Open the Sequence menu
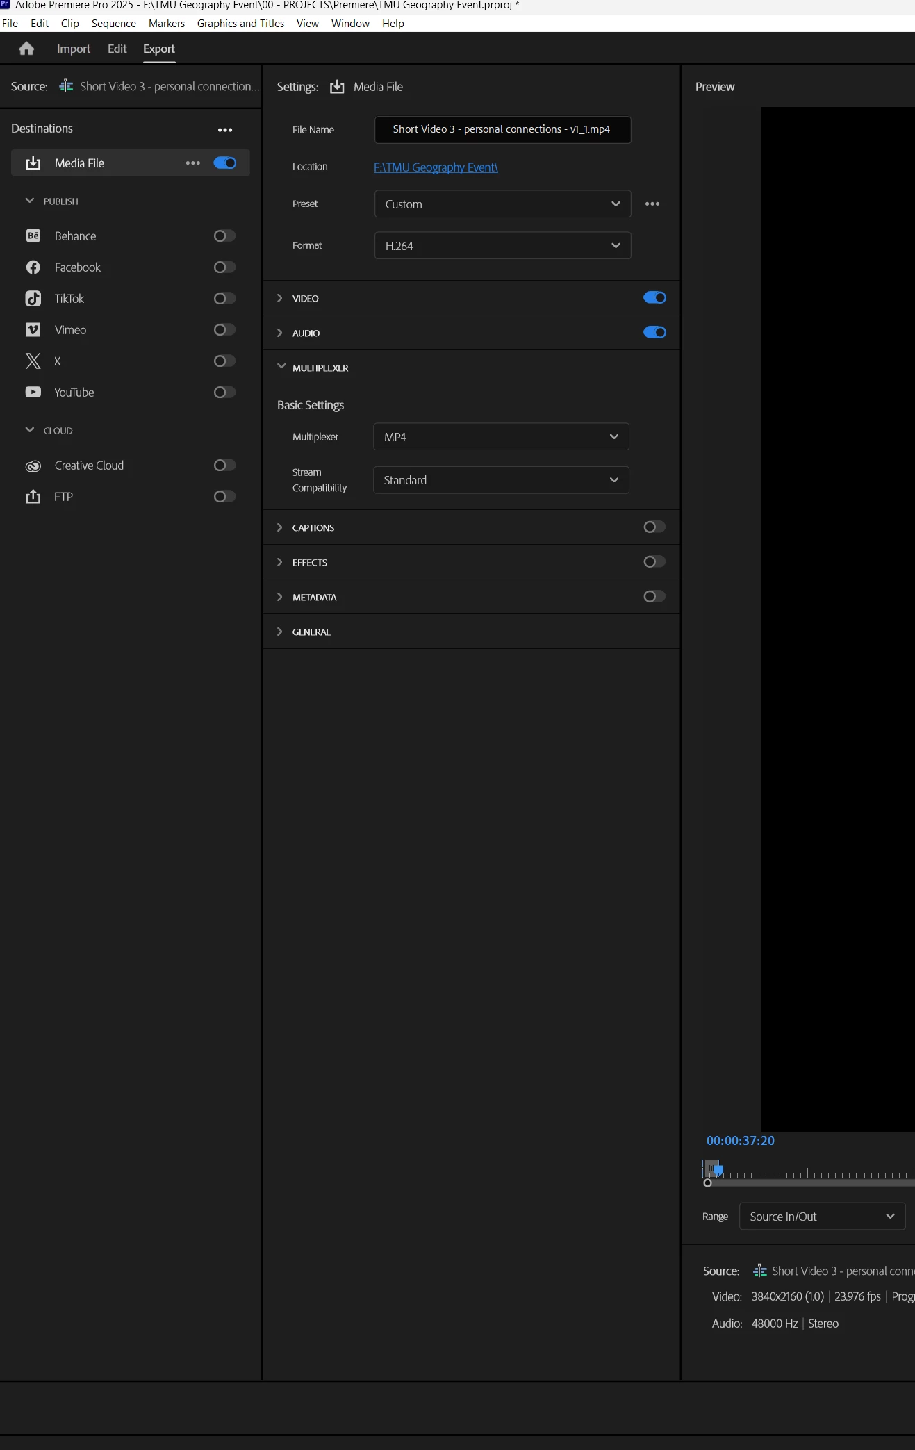The image size is (915, 1450). click(x=114, y=23)
